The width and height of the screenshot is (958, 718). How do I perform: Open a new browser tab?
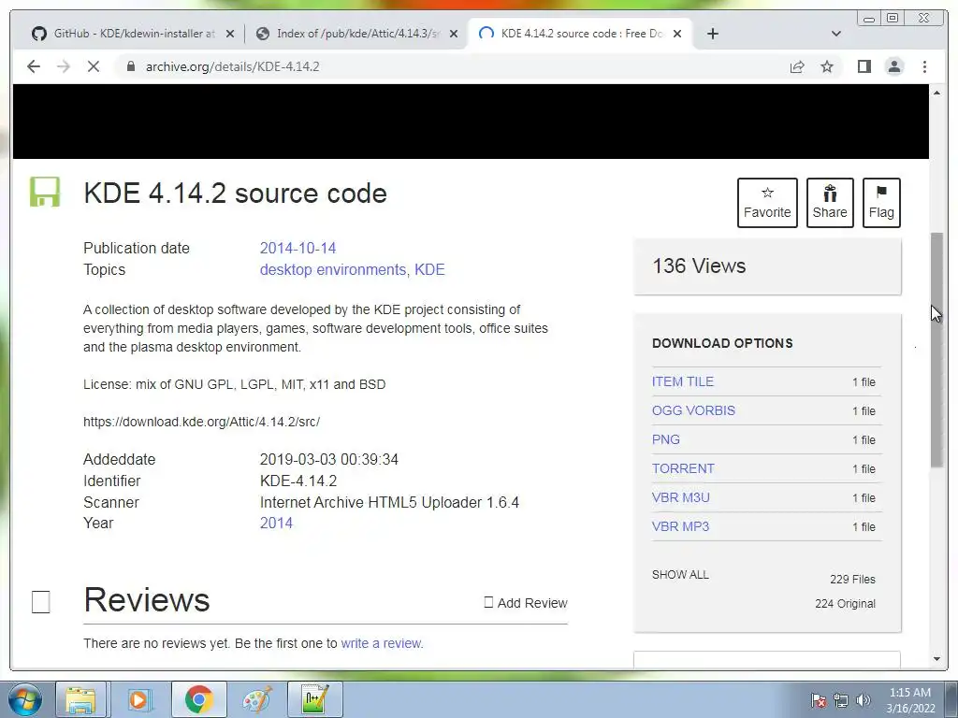coord(712,34)
